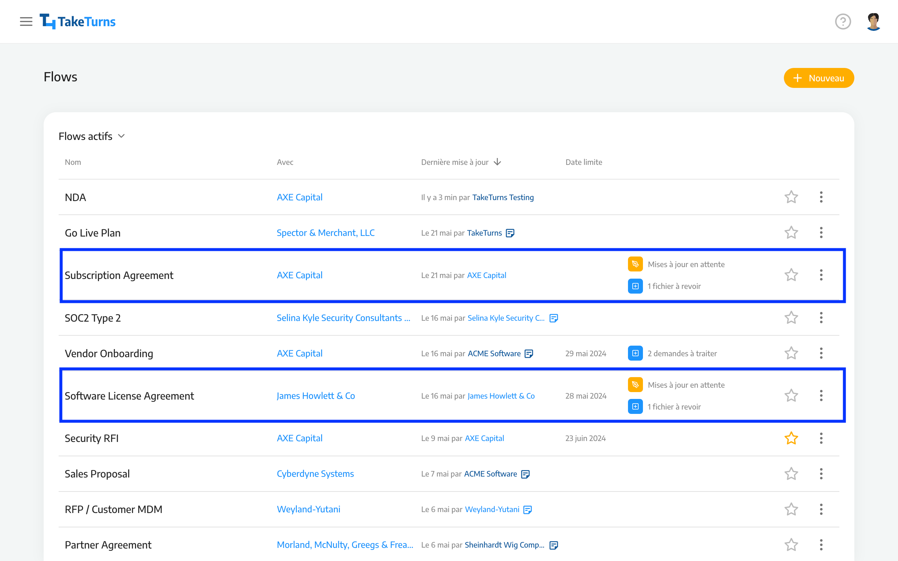
Task: Click TakeTurns Testing in NDA update column
Action: [x=503, y=197]
